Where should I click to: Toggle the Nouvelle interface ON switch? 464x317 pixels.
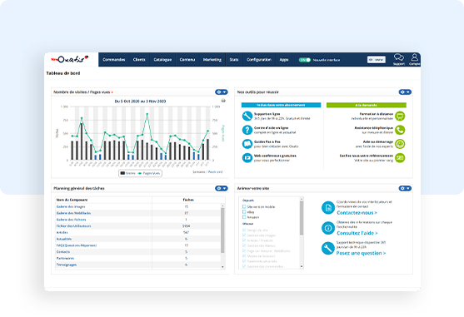[305, 60]
